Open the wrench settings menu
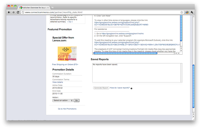This screenshot has width=201, height=129. (x=192, y=12)
